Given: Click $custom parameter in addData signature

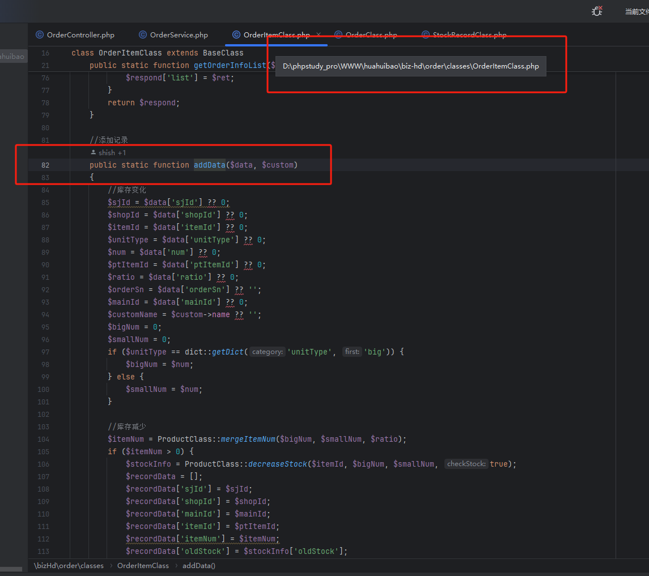Looking at the screenshot, I should (277, 165).
